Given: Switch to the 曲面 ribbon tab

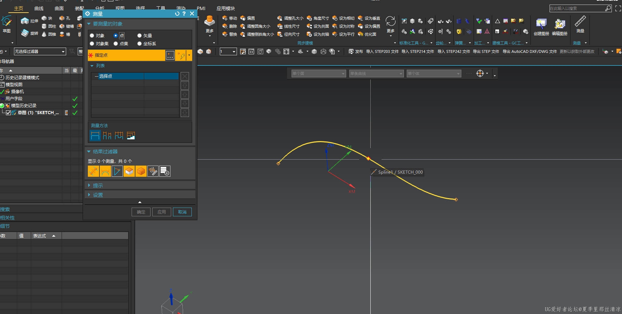Looking at the screenshot, I should [x=59, y=8].
